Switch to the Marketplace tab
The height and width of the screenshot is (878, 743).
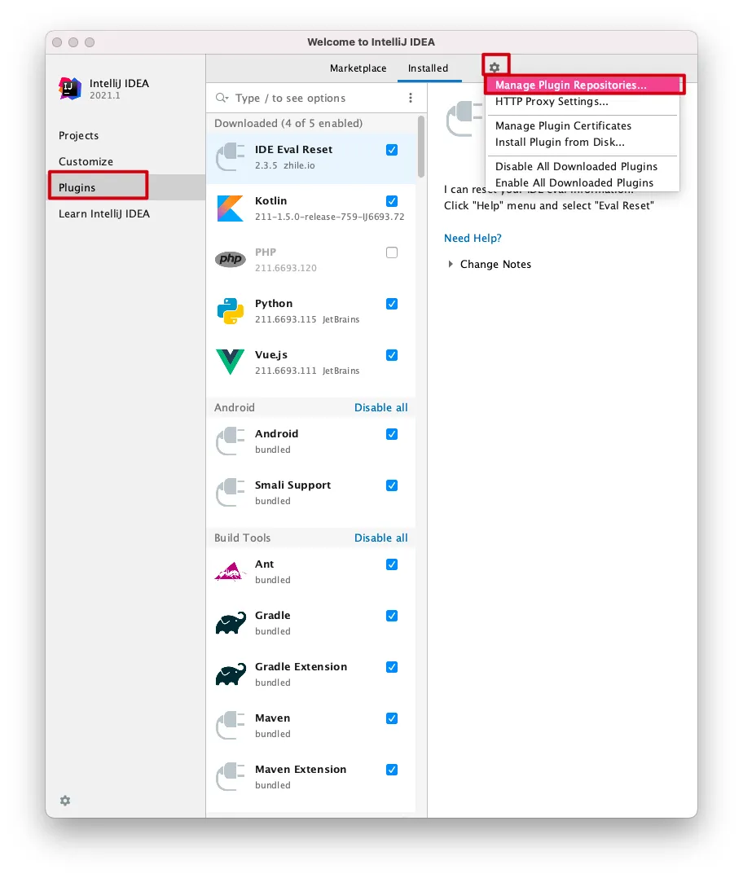(358, 68)
